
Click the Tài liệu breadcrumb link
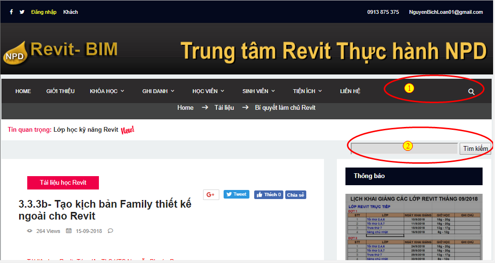[x=224, y=107]
